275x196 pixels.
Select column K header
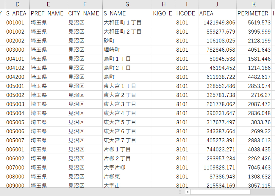pyautogui.click(x=254, y=4)
